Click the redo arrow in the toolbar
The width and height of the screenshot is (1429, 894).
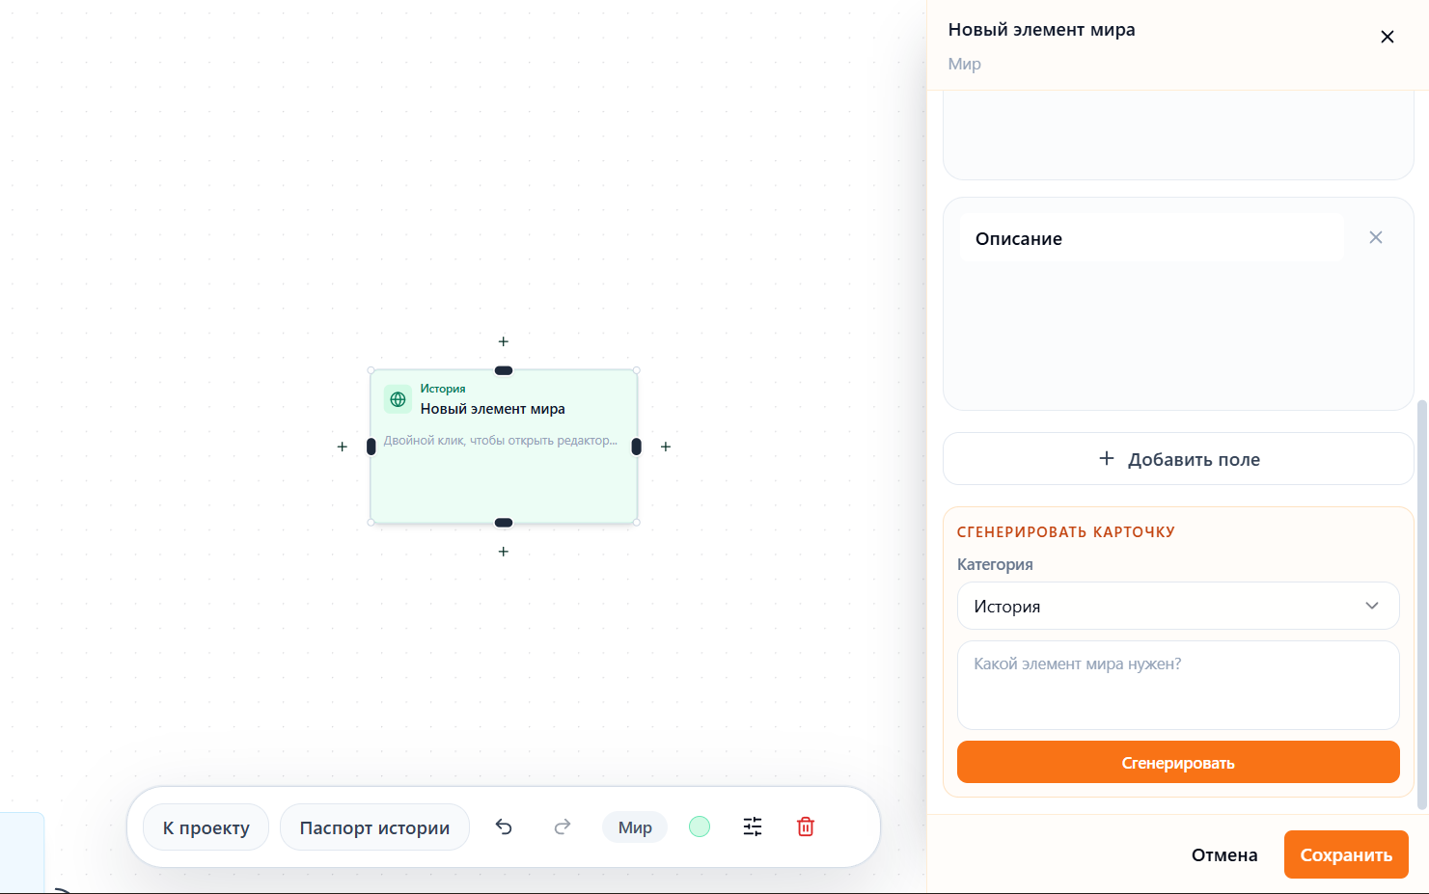pos(563,826)
